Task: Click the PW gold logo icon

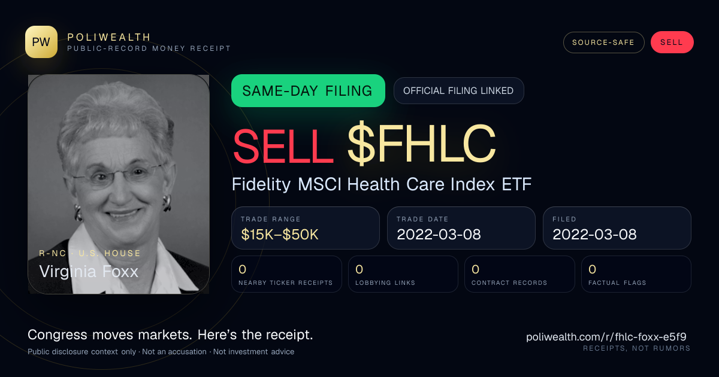Action: click(x=41, y=42)
